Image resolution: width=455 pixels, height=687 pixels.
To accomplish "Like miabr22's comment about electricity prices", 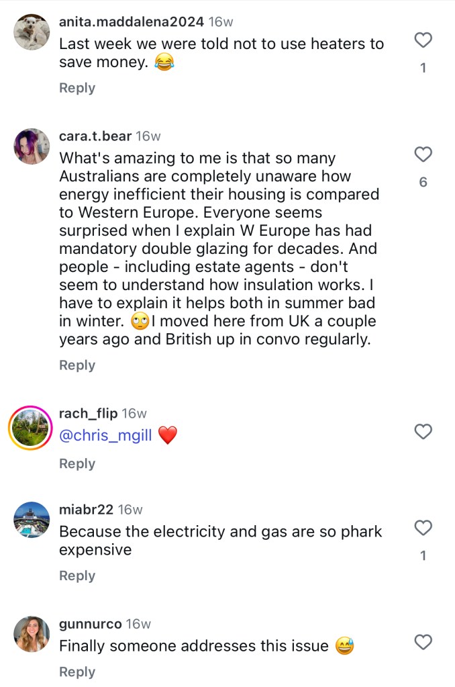I will 423,529.
